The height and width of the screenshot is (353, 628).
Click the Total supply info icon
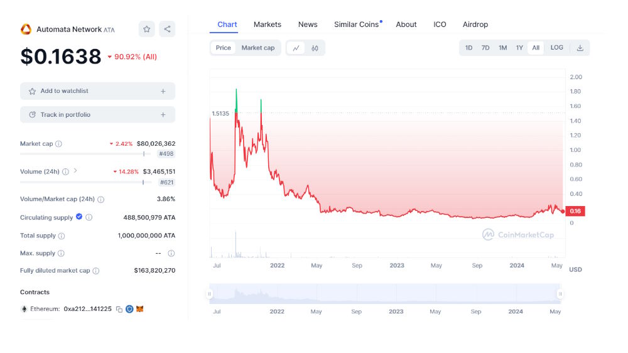coord(62,236)
